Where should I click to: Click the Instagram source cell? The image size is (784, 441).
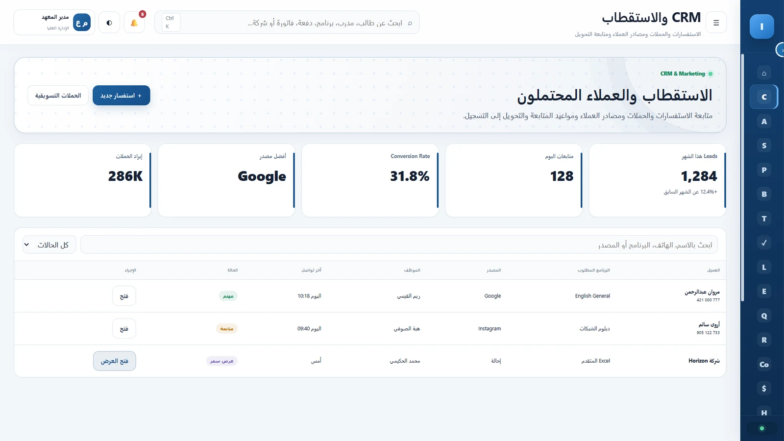pyautogui.click(x=490, y=329)
